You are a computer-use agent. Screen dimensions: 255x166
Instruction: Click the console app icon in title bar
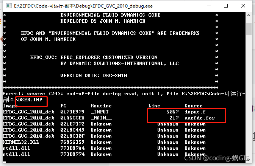pyautogui.click(x=9, y=6)
